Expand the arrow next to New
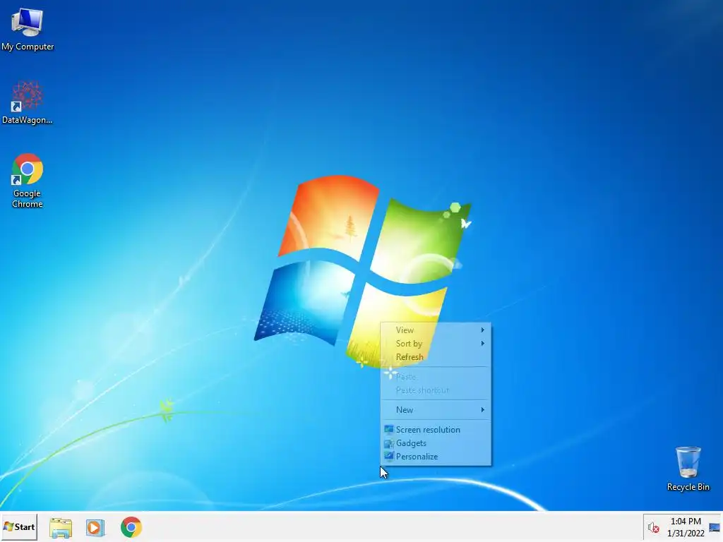723x542 pixels. tap(483, 410)
